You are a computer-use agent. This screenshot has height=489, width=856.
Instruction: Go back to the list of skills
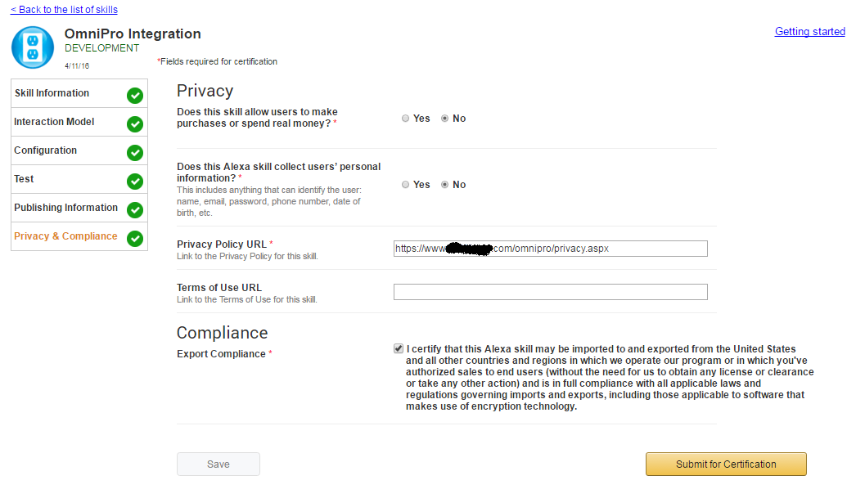point(63,9)
